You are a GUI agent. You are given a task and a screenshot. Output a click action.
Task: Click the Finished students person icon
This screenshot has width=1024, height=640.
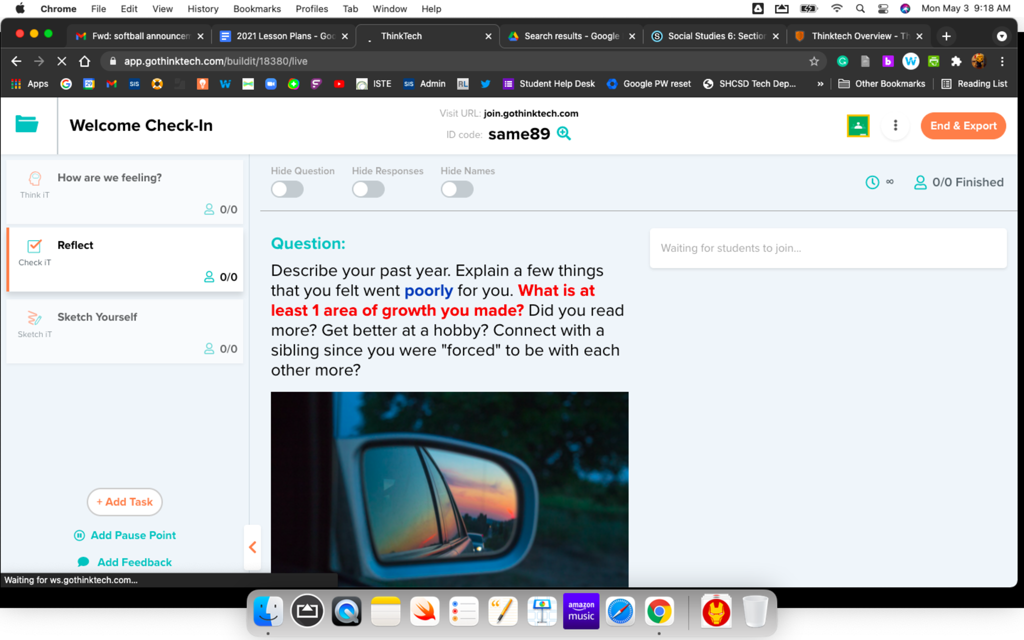tap(920, 182)
